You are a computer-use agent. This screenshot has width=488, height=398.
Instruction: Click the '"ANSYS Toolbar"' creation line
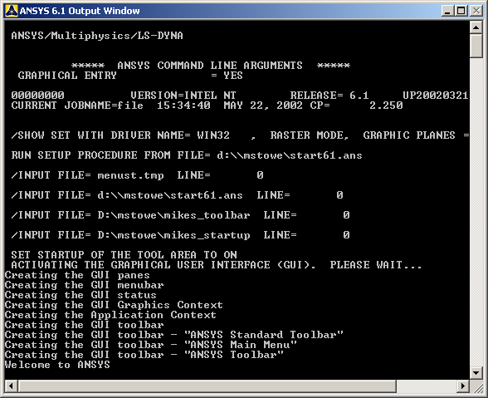point(144,355)
